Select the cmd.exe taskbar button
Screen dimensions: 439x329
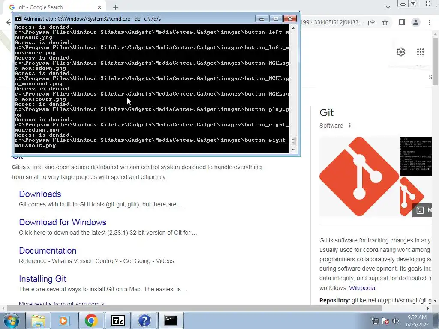(x=171, y=320)
